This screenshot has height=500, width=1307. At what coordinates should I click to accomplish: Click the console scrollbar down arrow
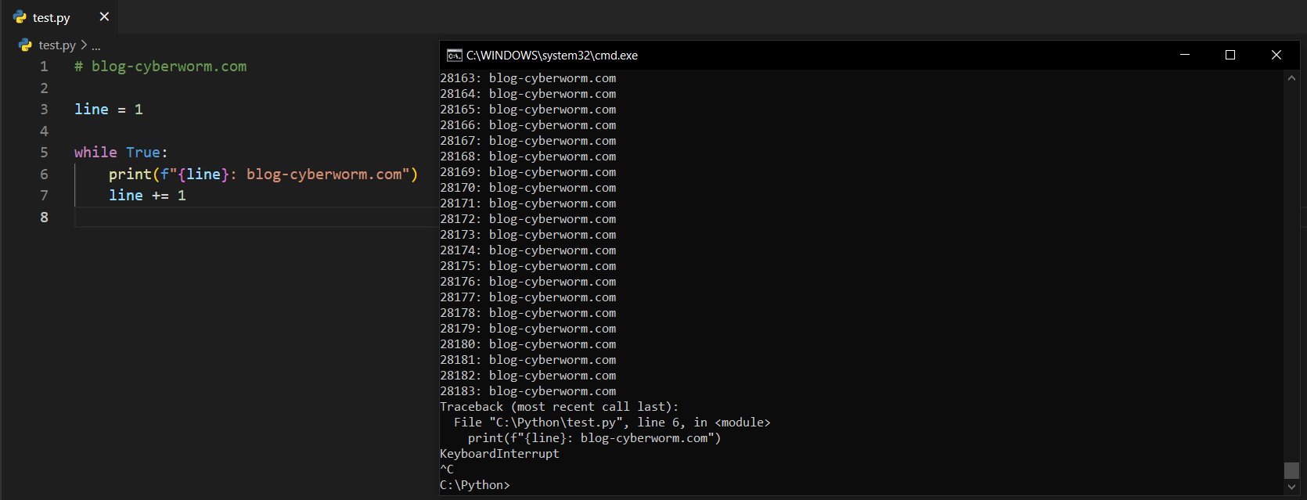tap(1291, 487)
